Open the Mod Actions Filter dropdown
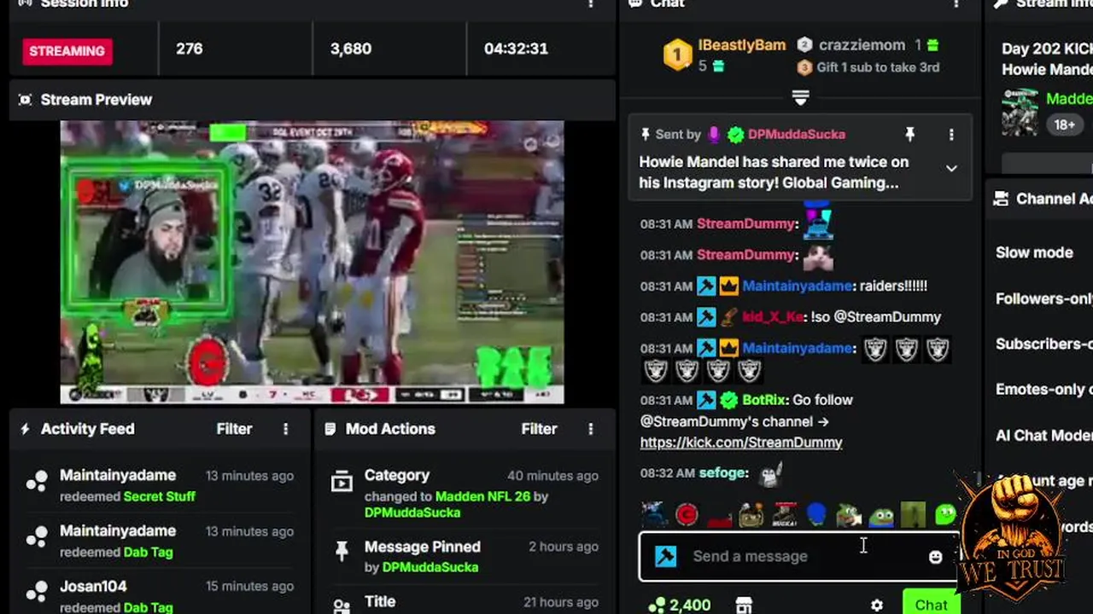1093x614 pixels. pyautogui.click(x=539, y=429)
